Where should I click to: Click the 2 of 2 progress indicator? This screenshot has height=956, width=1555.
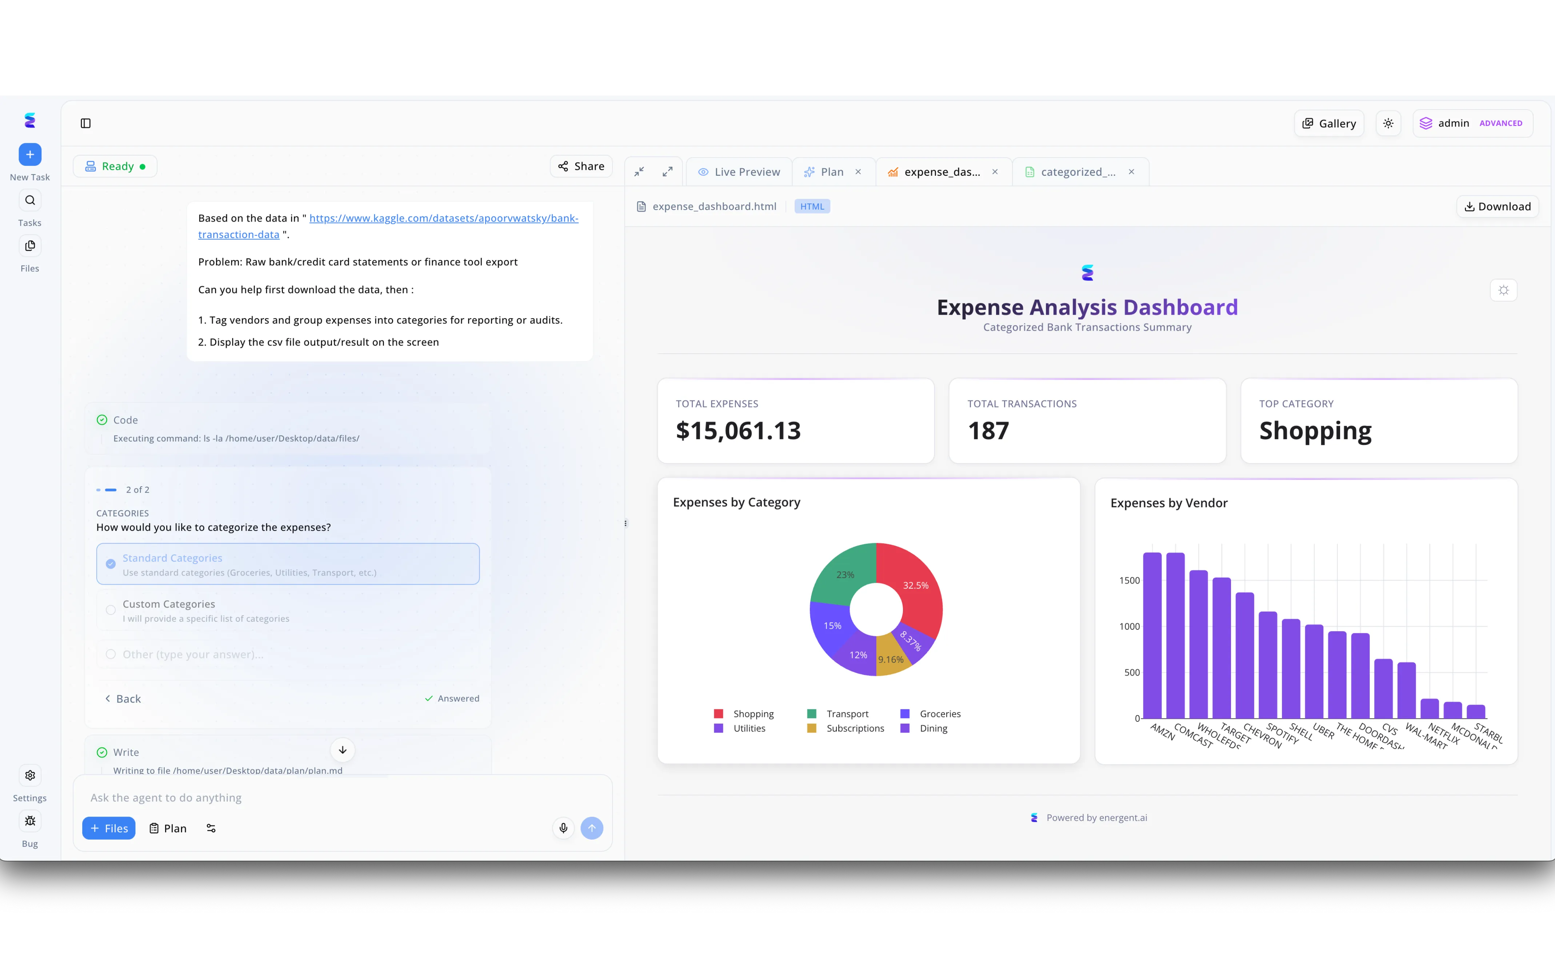pos(137,489)
